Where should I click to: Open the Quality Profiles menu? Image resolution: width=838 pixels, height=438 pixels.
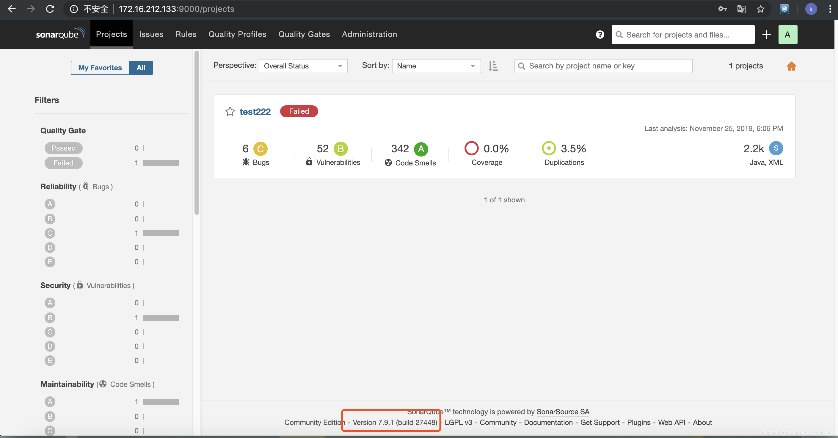pos(237,34)
